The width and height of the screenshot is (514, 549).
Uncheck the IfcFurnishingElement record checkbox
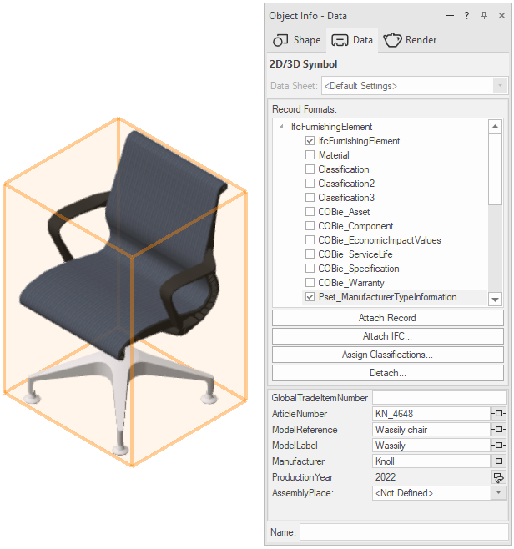click(x=310, y=142)
